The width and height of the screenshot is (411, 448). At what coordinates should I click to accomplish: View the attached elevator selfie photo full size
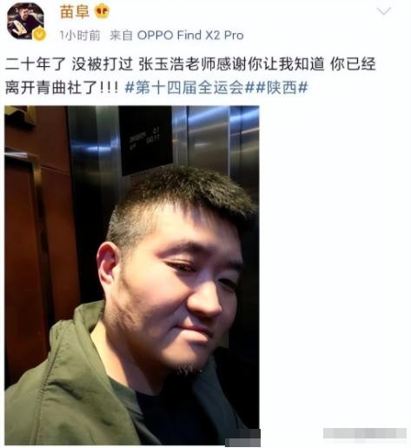click(x=132, y=275)
